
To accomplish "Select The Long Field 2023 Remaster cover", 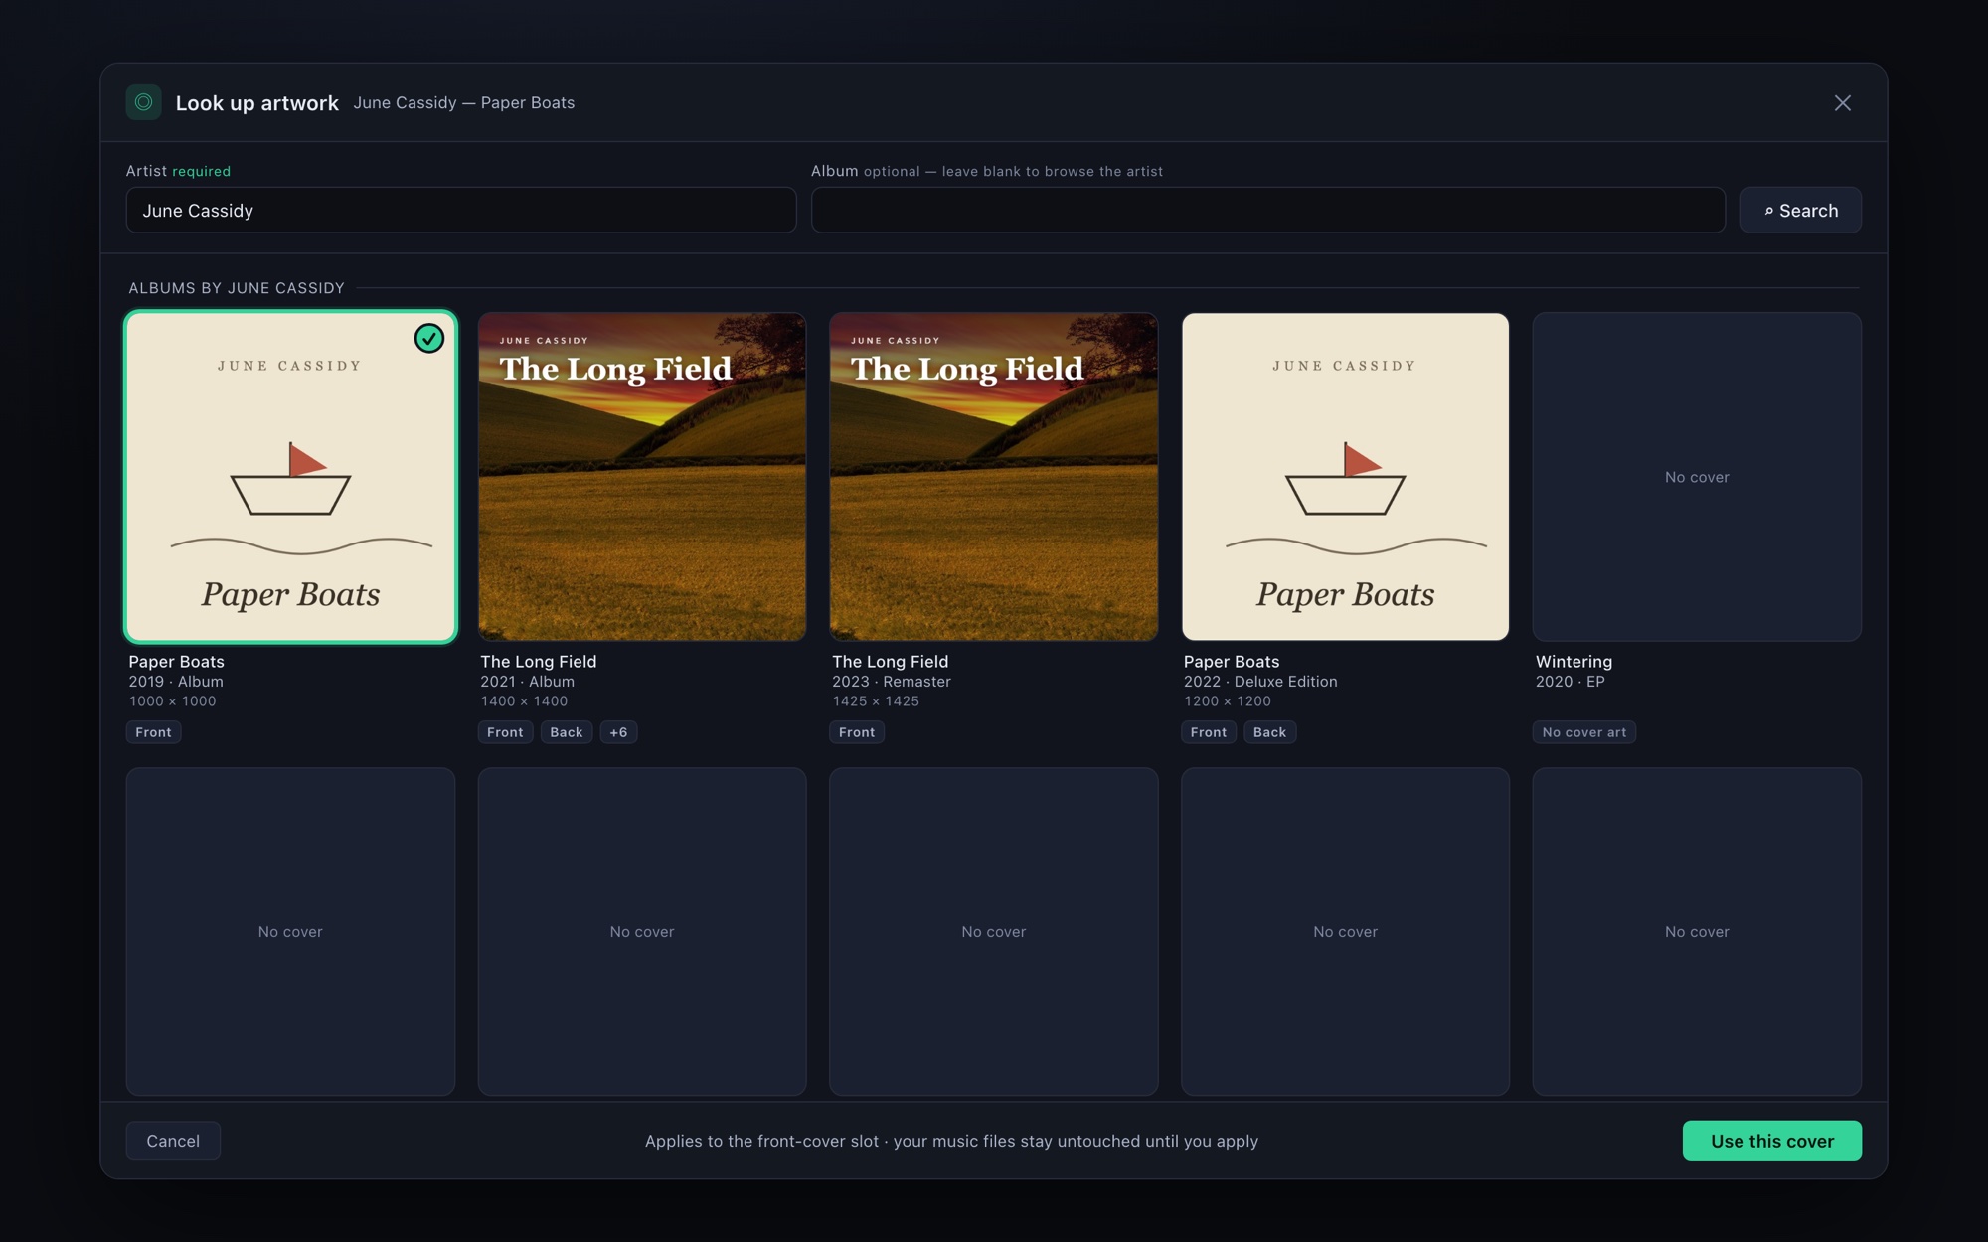I will (994, 477).
